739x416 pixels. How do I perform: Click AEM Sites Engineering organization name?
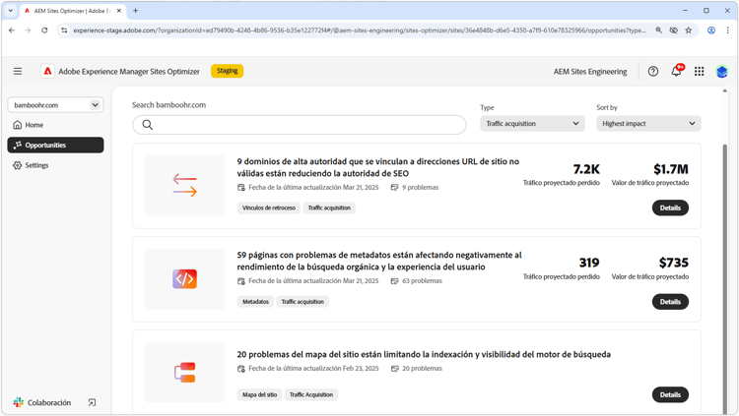point(590,72)
